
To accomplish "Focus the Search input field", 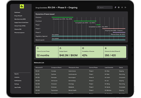I will pyautogui.click(x=105, y=8).
